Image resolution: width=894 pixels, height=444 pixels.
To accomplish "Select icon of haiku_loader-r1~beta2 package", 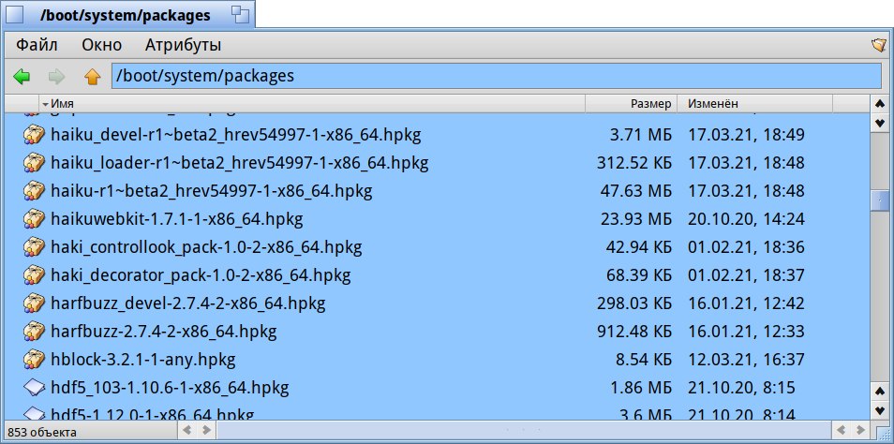I will (x=34, y=163).
